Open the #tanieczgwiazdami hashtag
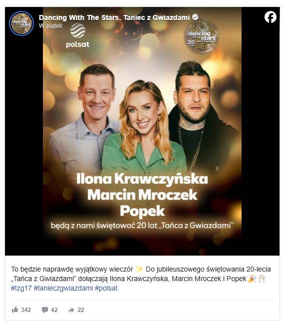The width and height of the screenshot is (285, 327). pyautogui.click(x=63, y=288)
